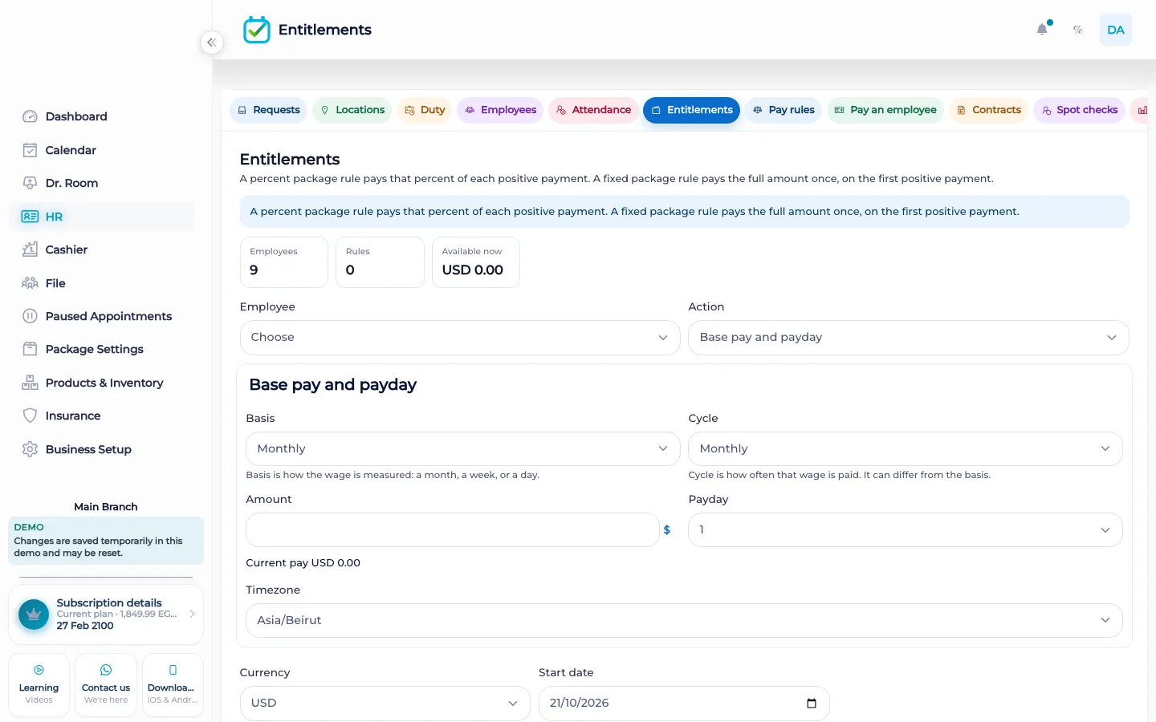This screenshot has width=1156, height=722.
Task: Switch to the Attendance tab
Action: point(593,110)
